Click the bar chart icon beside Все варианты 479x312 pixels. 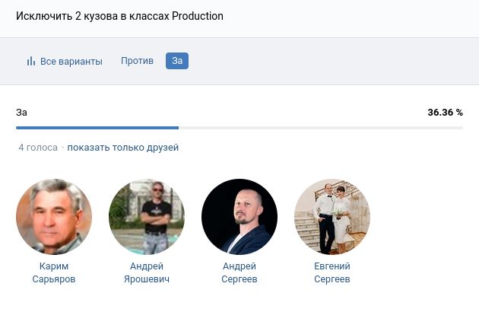pos(31,62)
